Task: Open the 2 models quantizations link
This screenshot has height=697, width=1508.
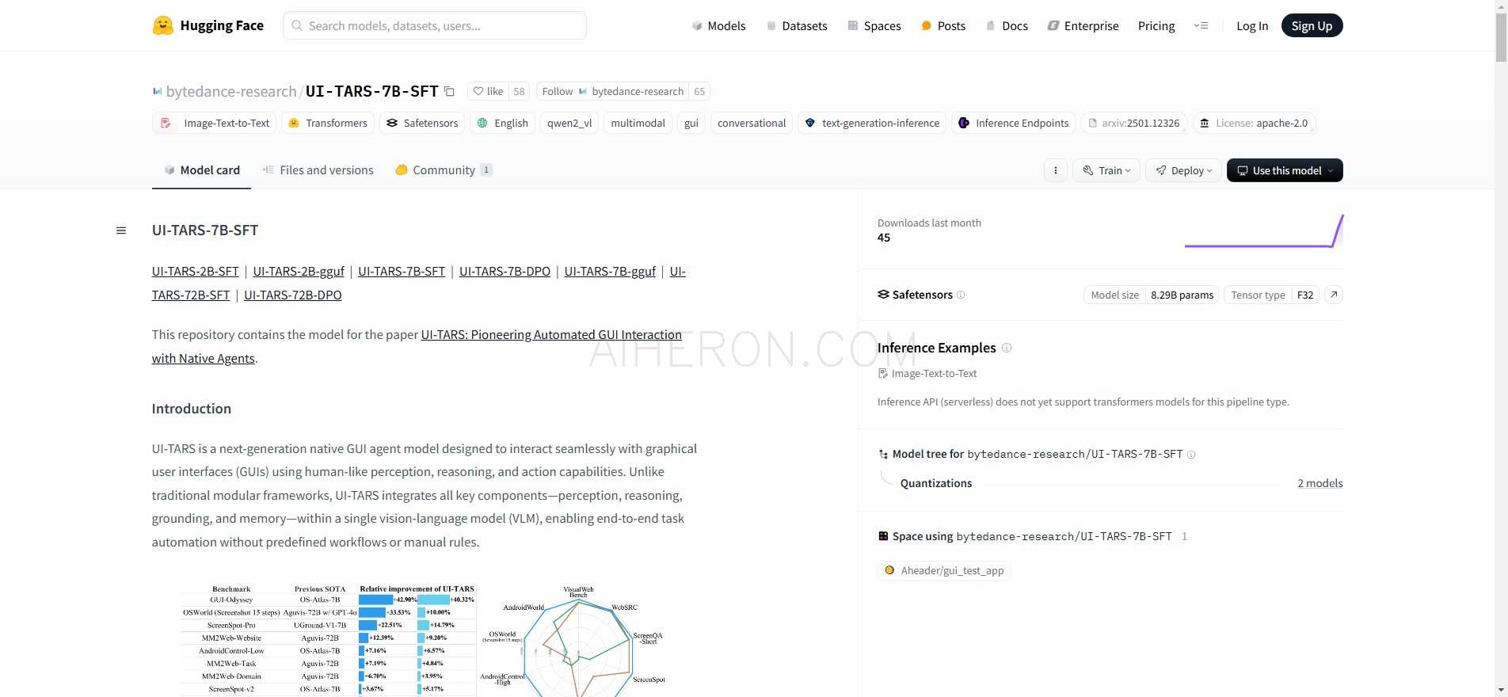Action: click(x=1319, y=483)
